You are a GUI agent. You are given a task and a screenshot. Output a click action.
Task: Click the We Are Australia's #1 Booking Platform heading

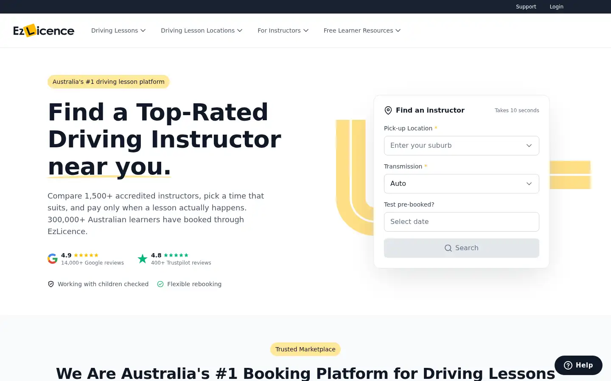[x=305, y=373]
